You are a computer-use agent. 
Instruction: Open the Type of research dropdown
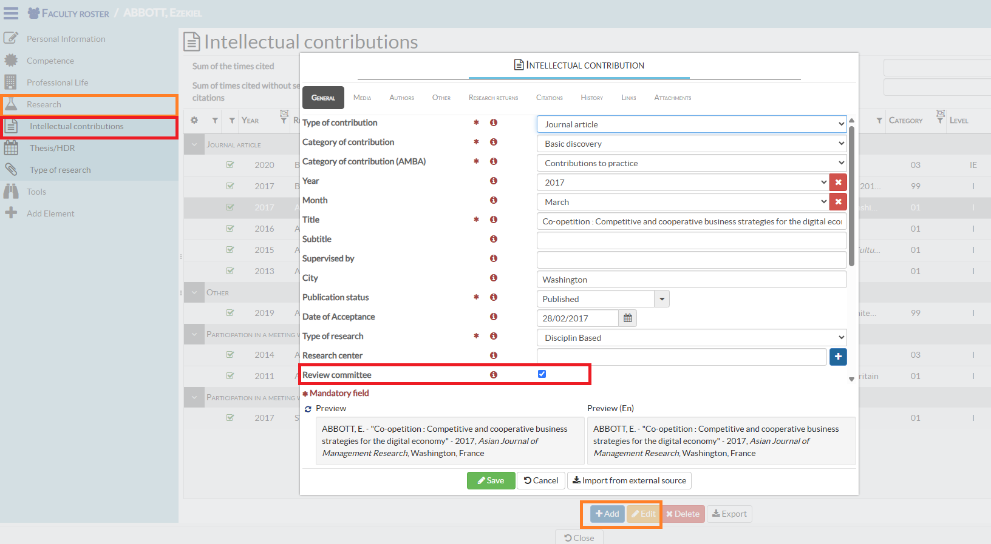click(x=691, y=338)
